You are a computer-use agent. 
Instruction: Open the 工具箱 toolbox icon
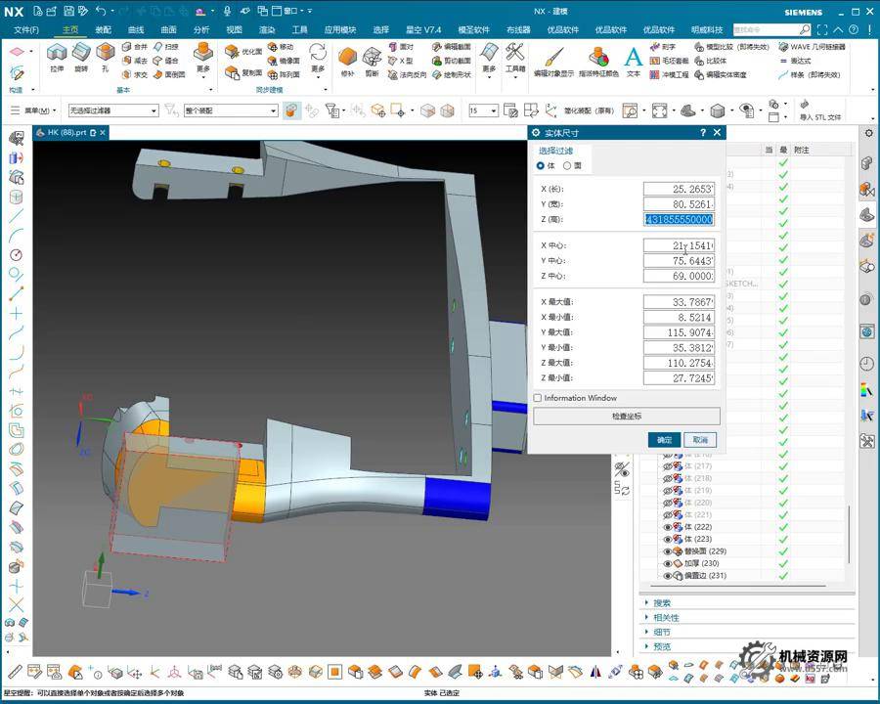pyautogui.click(x=515, y=57)
